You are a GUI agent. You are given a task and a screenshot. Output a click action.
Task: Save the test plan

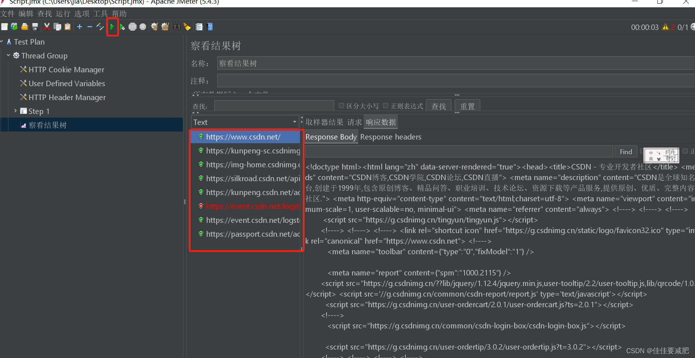pos(35,27)
